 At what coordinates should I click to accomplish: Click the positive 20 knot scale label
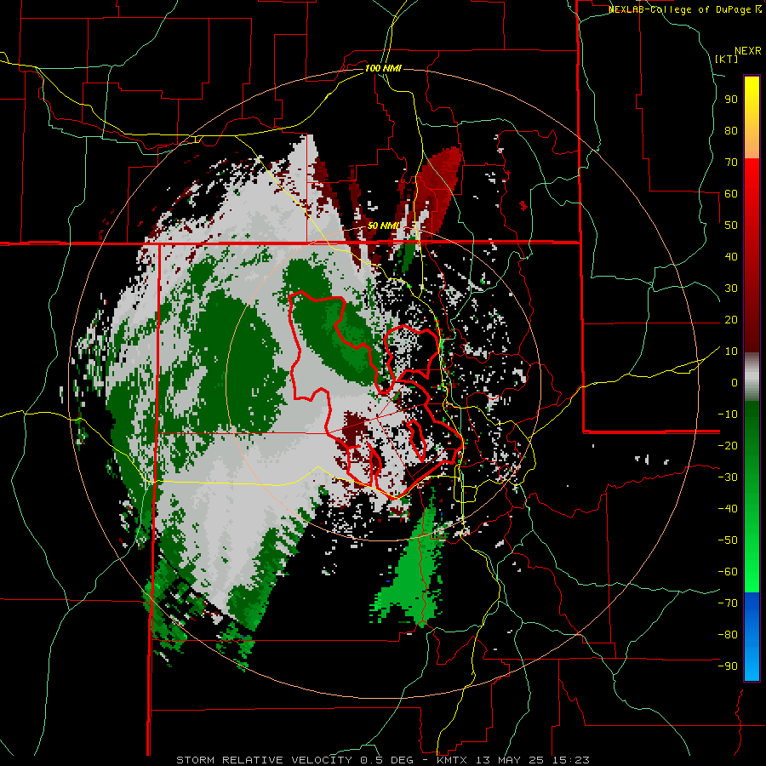tap(731, 319)
